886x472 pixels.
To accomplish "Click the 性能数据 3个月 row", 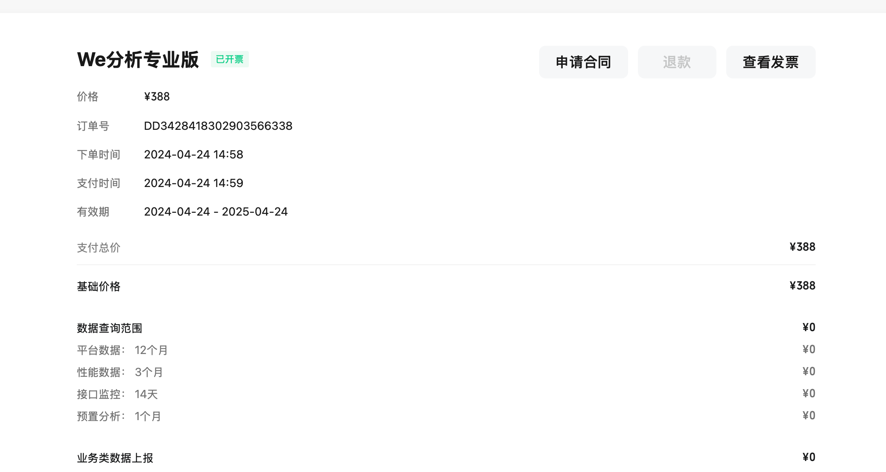I will 120,372.
